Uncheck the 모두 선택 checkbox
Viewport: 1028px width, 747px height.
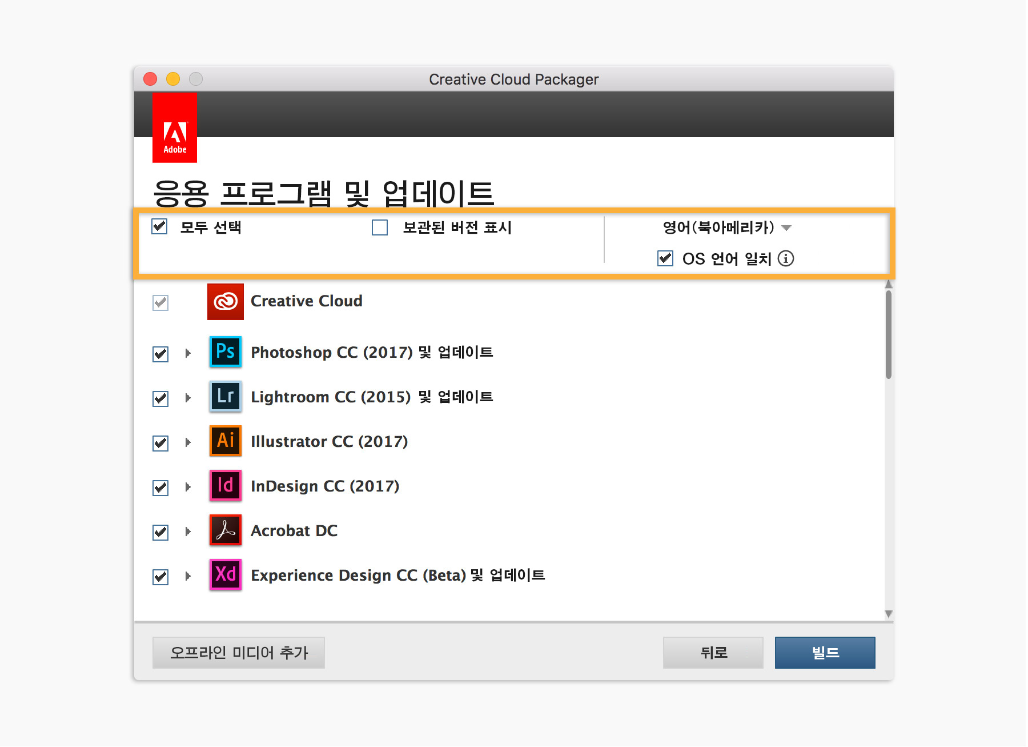(x=159, y=227)
